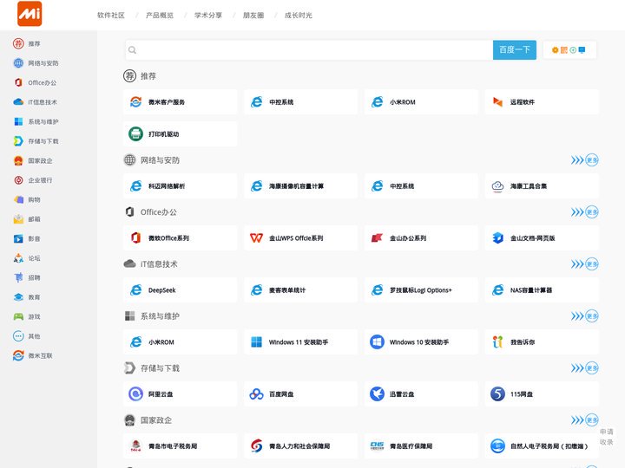This screenshot has width=625, height=468.
Task: Open 存储与下载 category in sidebar
Action: point(36,141)
